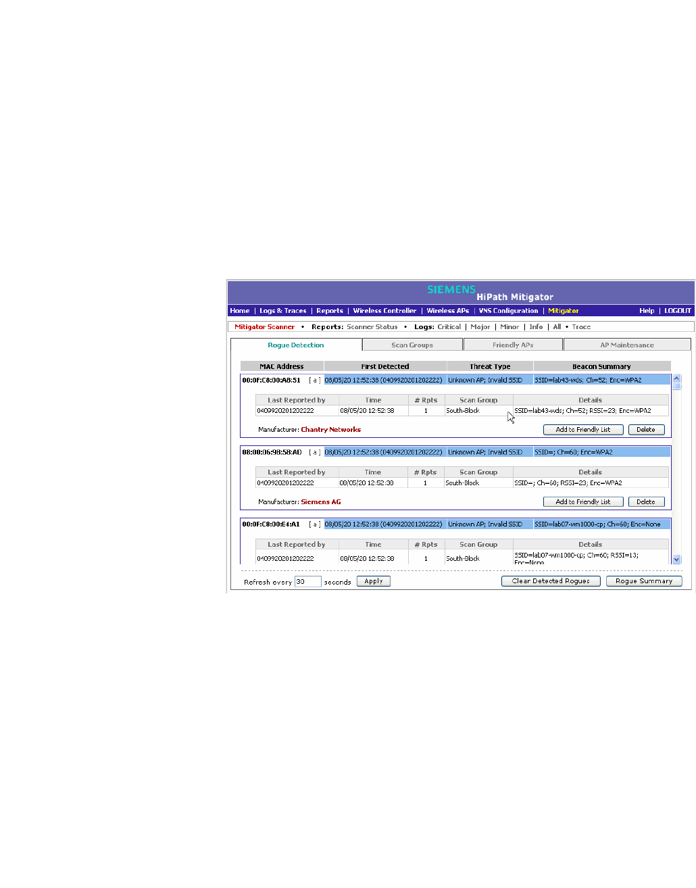View All logs
The image size is (696, 888).
coord(557,327)
